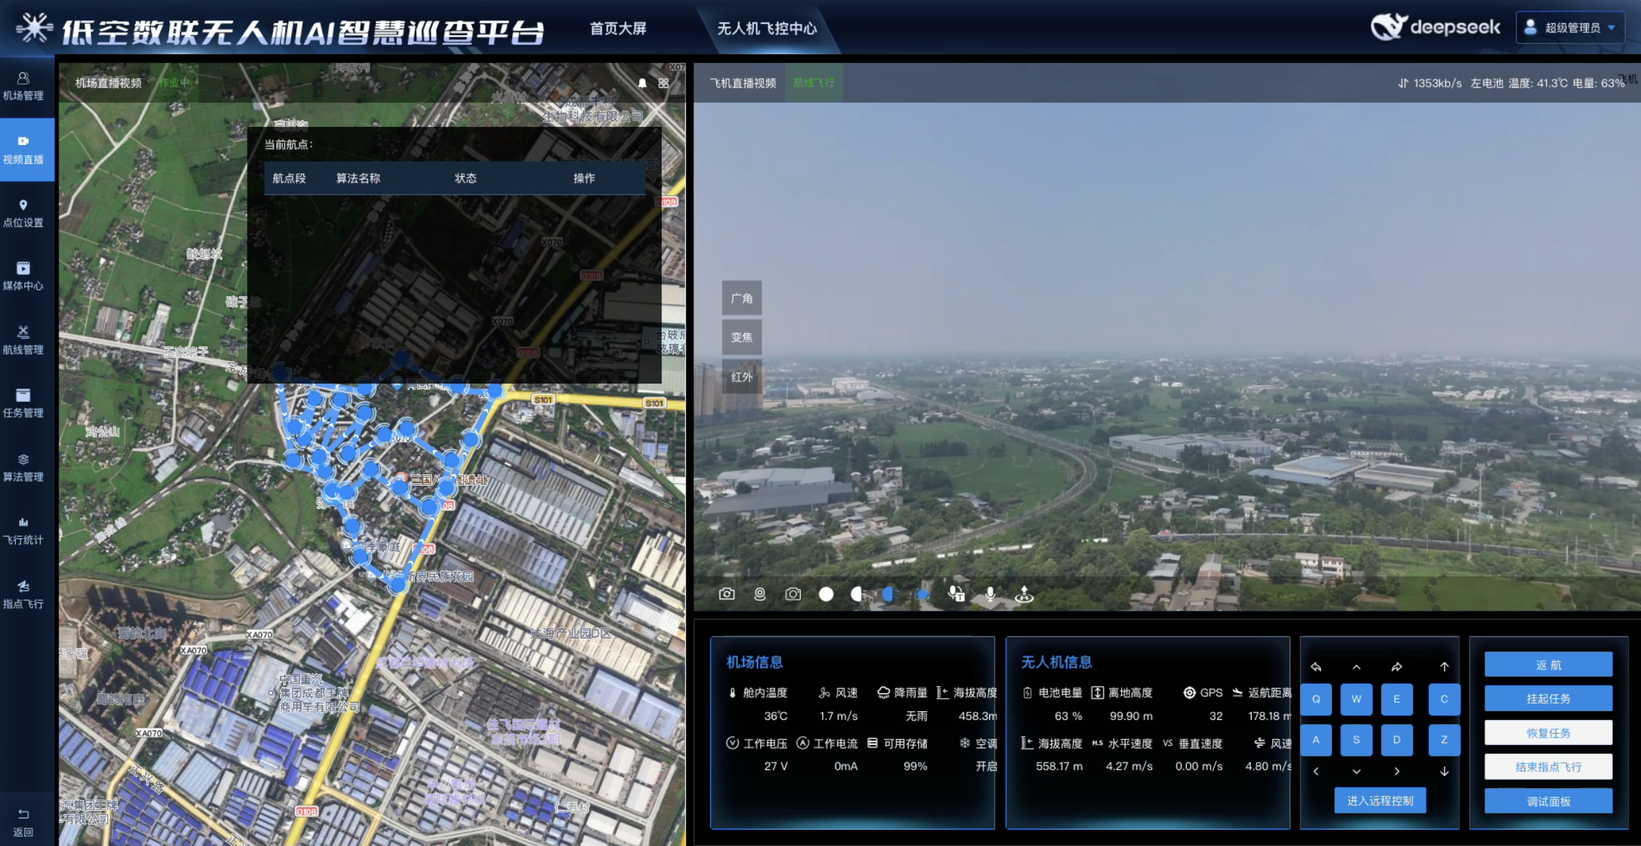Click the gimbal reset webcam icon
Image resolution: width=1641 pixels, height=846 pixels.
click(760, 594)
